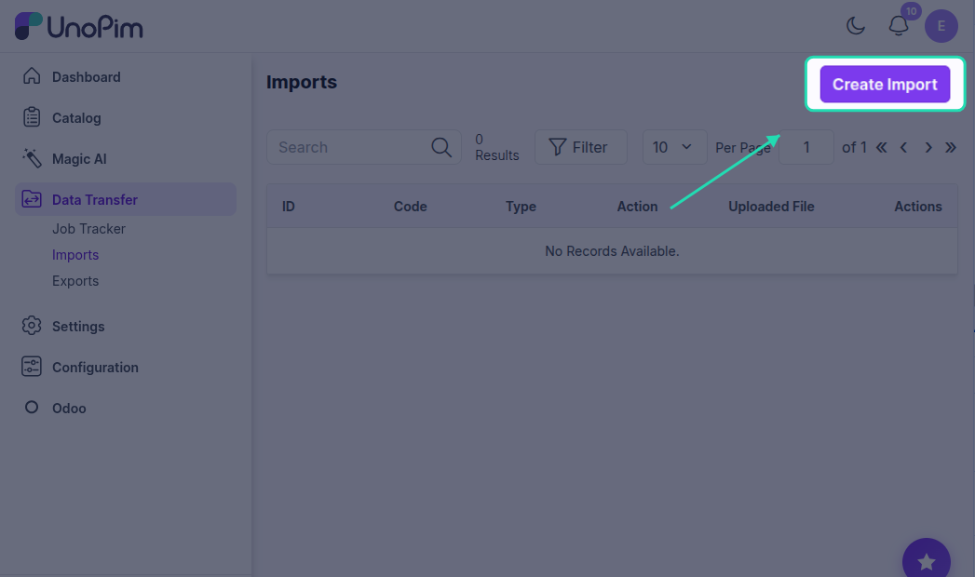This screenshot has width=975, height=577.
Task: Open the Dashboard menu item
Action: pyautogui.click(x=126, y=77)
